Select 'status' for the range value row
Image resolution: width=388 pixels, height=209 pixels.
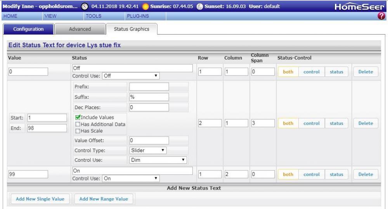pyautogui.click(x=336, y=123)
